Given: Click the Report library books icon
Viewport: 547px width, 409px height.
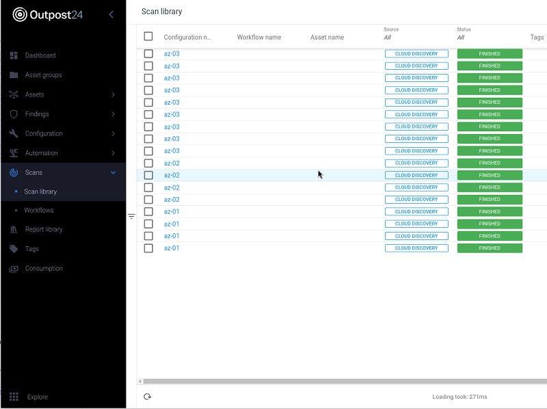Looking at the screenshot, I should [14, 229].
